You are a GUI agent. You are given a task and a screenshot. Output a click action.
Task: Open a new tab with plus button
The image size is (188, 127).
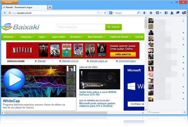[x=50, y=7]
